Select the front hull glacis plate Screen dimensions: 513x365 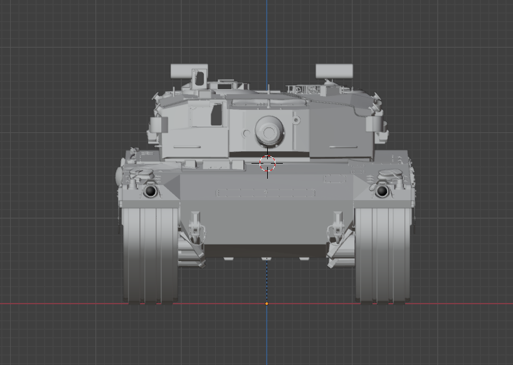point(267,213)
